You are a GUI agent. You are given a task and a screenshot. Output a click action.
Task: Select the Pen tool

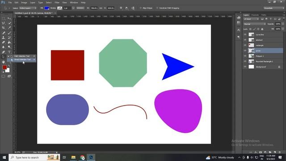4,52
